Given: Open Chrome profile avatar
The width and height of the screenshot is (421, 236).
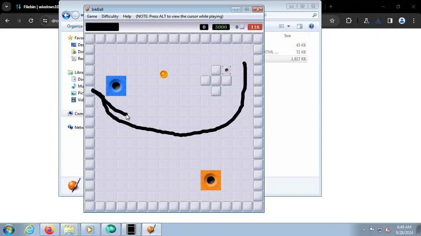Looking at the screenshot, I should point(402,21).
